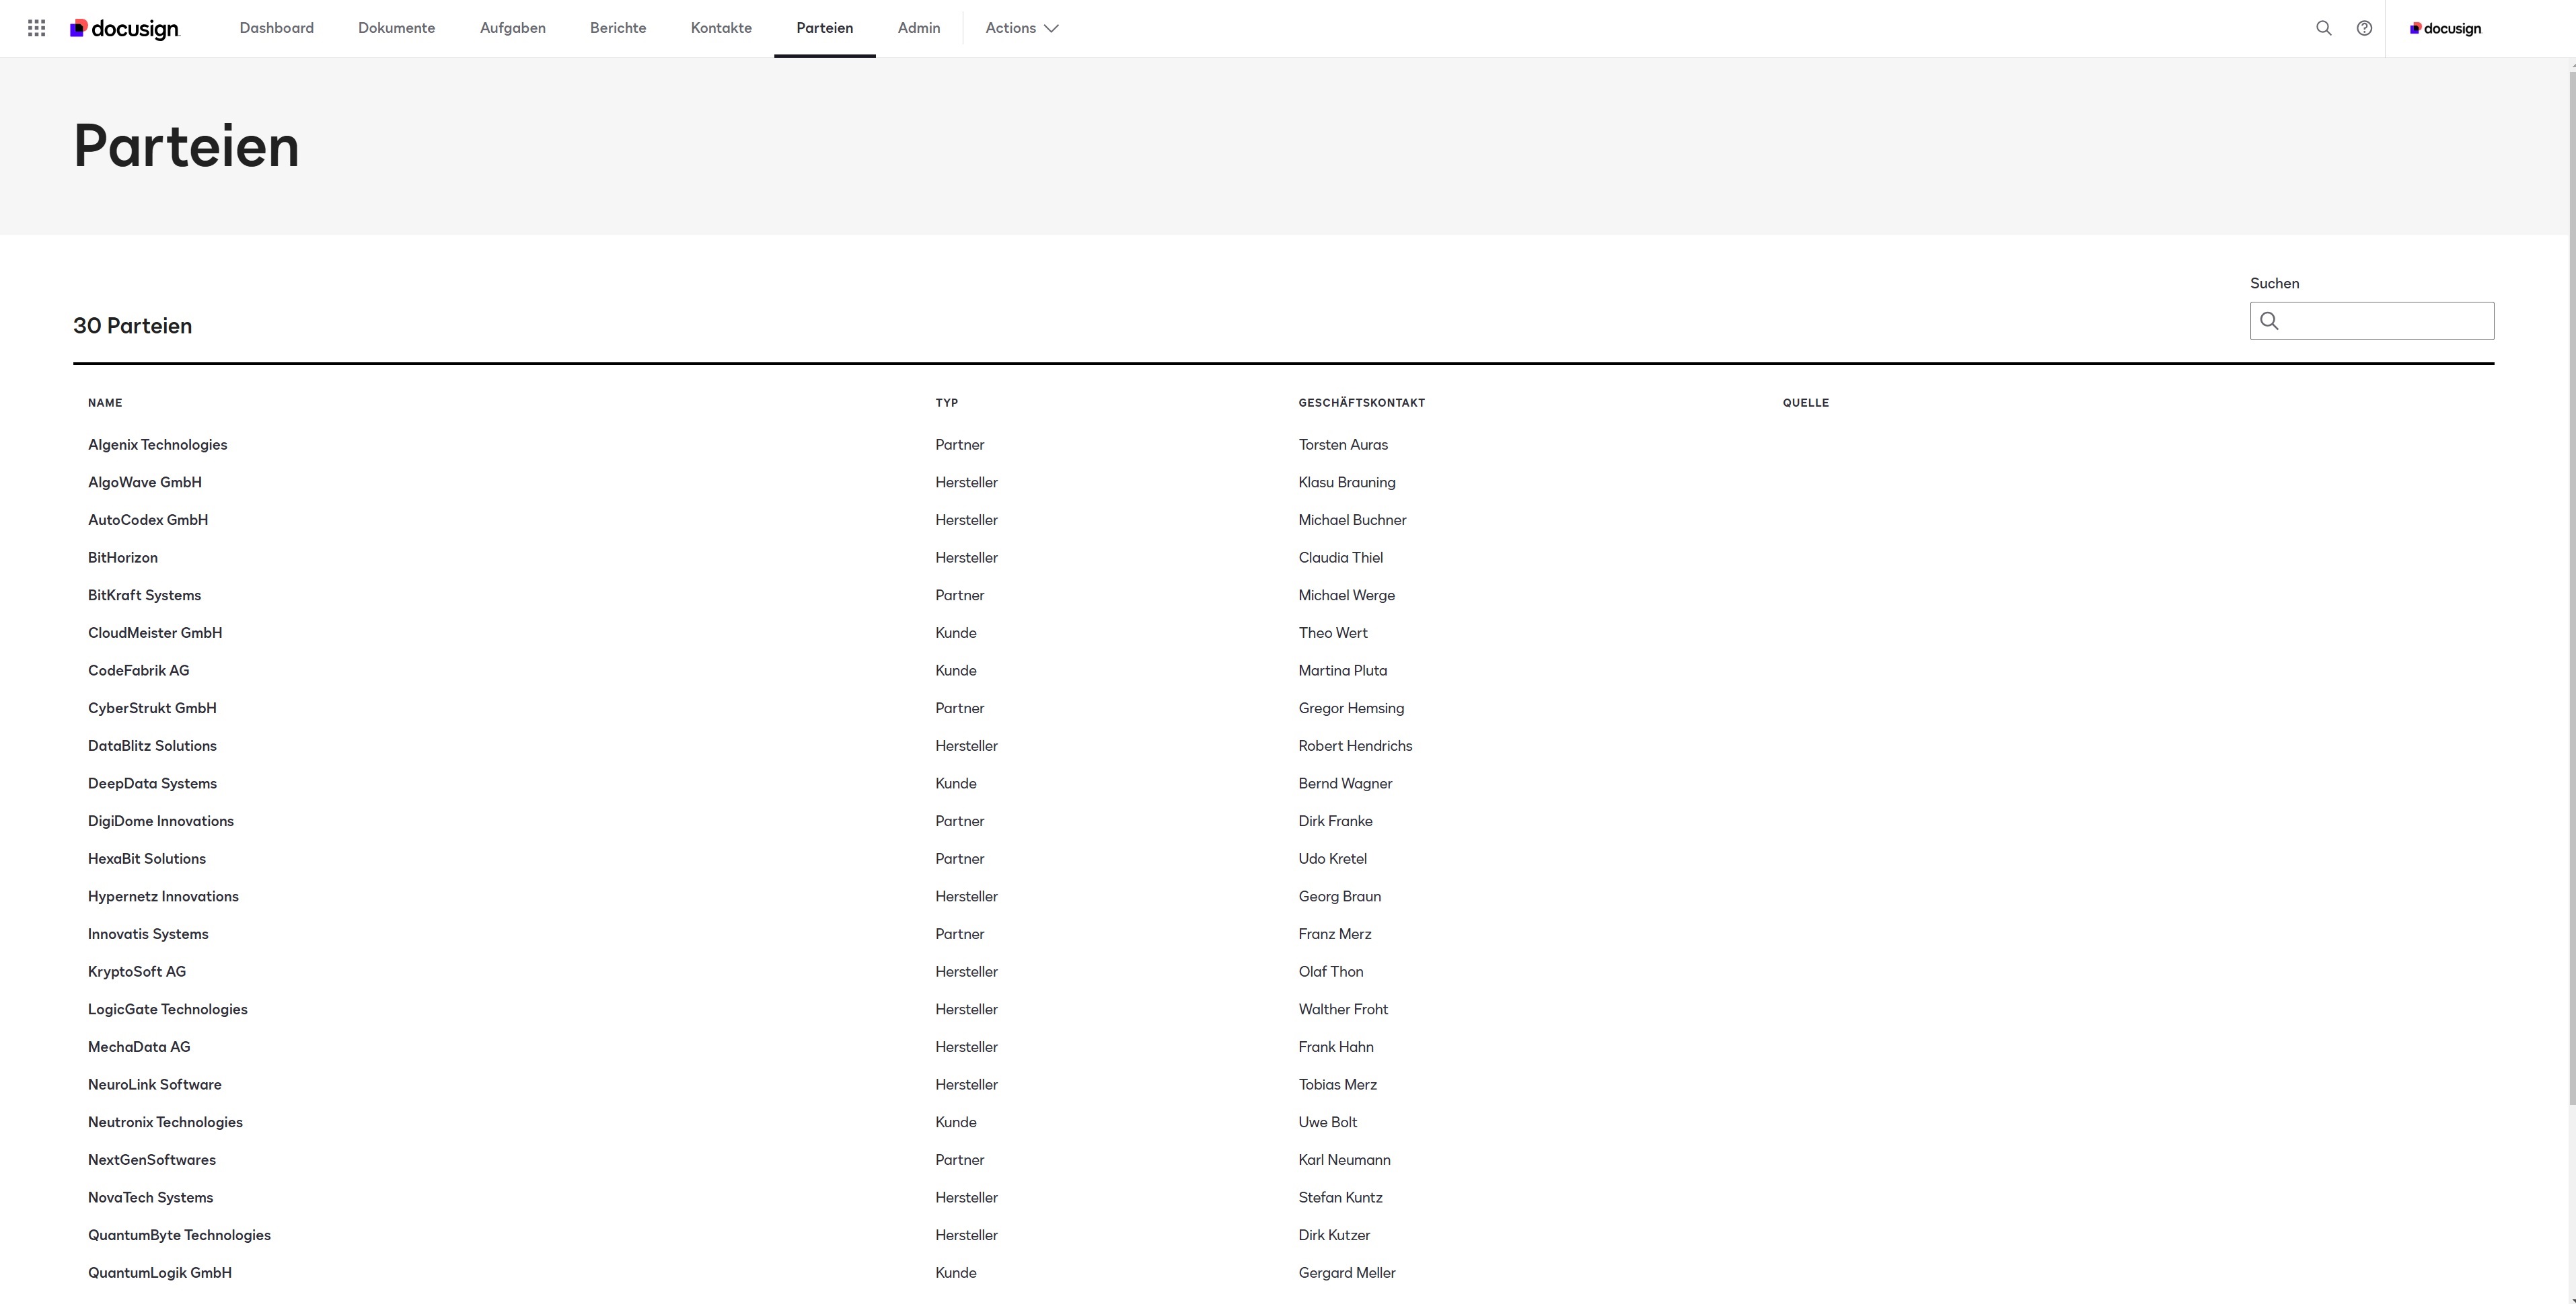
Task: Open the app launcher grid icon
Action: point(37,28)
